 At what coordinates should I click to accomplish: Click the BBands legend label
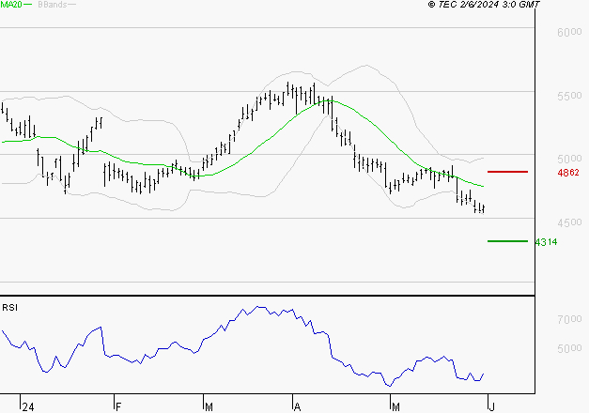coord(53,5)
